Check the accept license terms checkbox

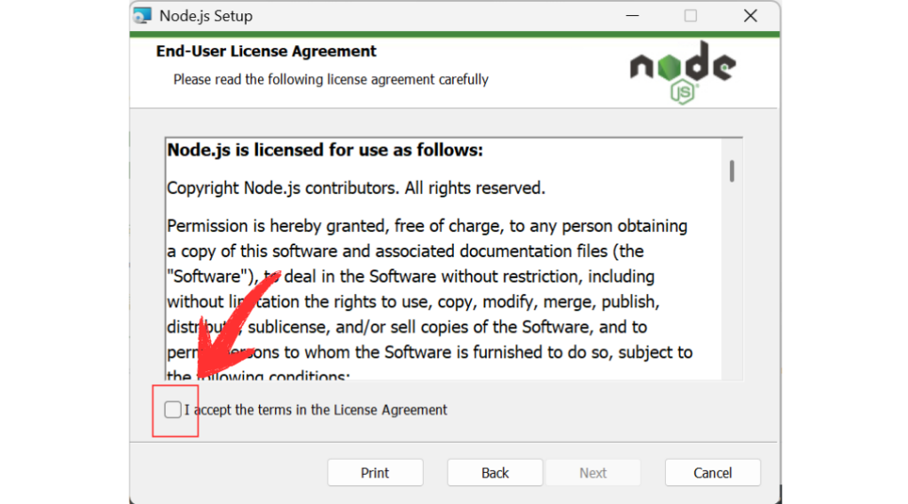[173, 409]
